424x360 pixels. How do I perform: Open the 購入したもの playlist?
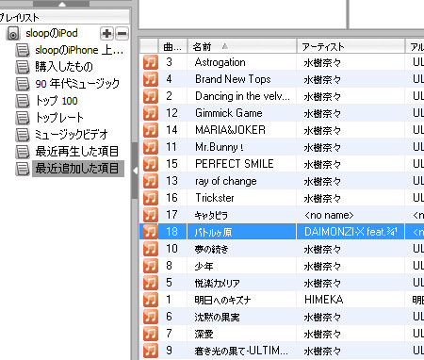click(64, 67)
